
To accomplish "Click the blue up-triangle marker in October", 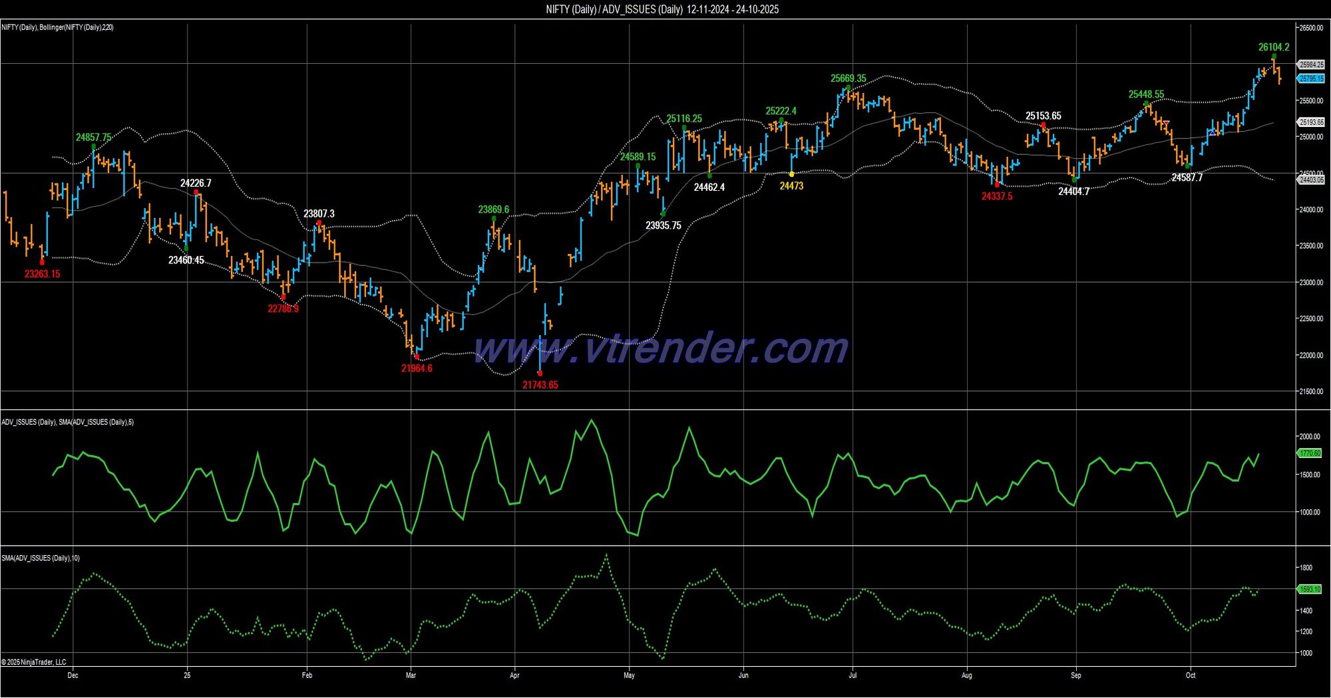I will (1213, 132).
